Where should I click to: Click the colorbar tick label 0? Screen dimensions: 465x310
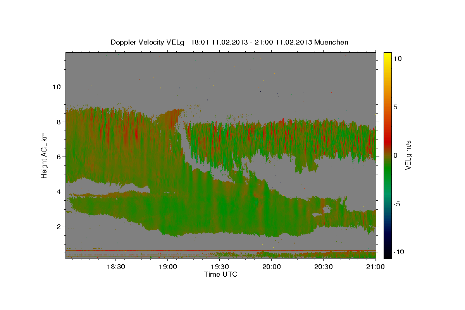(396, 155)
